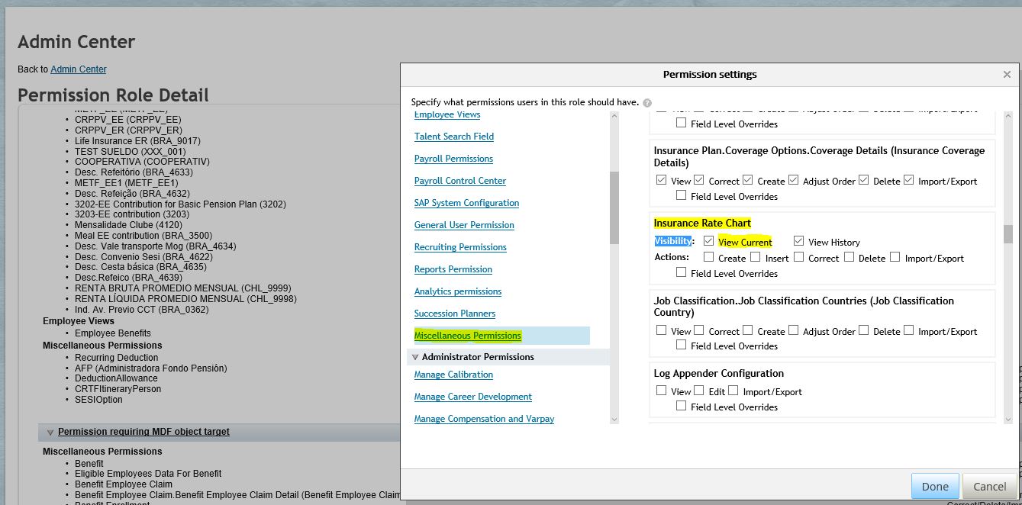Image resolution: width=1022 pixels, height=505 pixels.
Task: Click the Done button
Action: point(935,486)
